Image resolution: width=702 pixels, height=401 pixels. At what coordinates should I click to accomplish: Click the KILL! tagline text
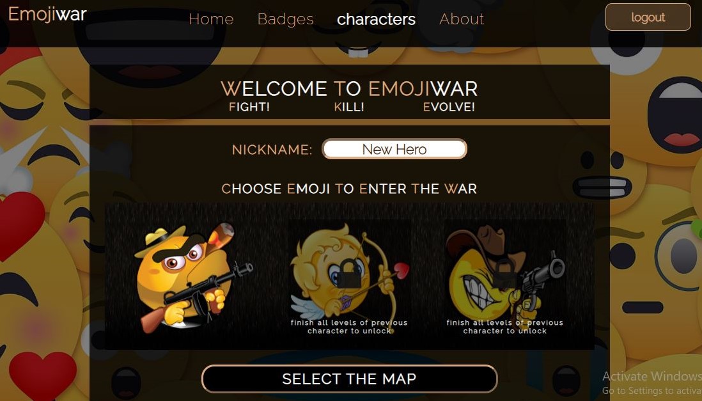pos(349,107)
